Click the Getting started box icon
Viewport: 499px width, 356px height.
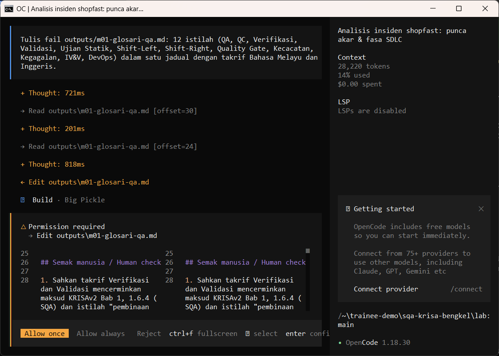click(348, 209)
